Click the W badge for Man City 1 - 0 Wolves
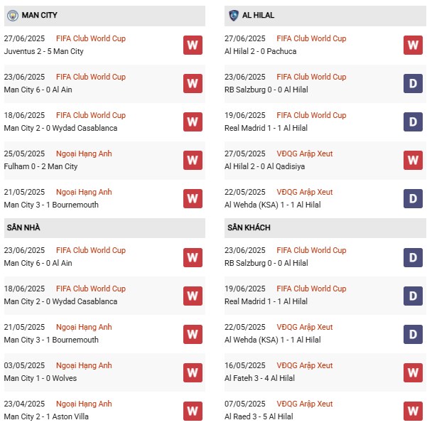 click(193, 372)
